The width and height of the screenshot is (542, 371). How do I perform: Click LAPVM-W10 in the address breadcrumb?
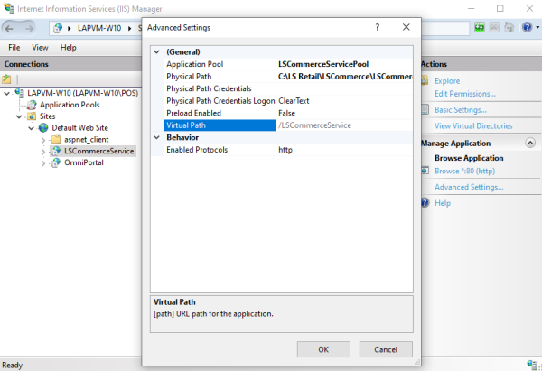[x=99, y=28]
